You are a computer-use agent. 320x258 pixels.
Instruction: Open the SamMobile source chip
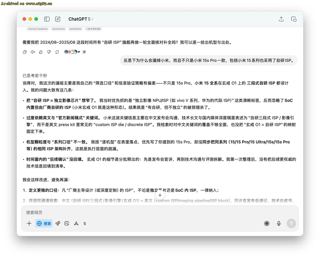[x=75, y=29]
